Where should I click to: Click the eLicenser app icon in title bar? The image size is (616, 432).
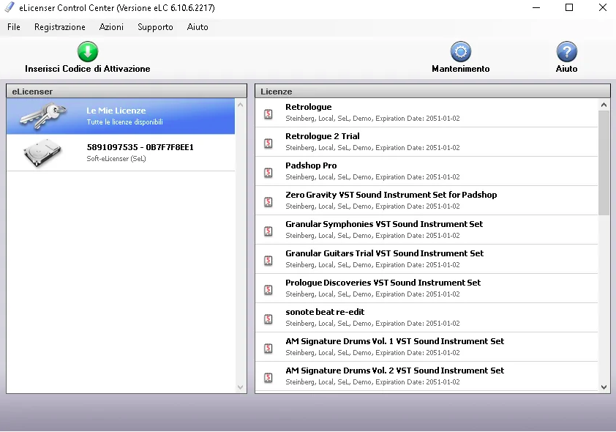coord(10,7)
